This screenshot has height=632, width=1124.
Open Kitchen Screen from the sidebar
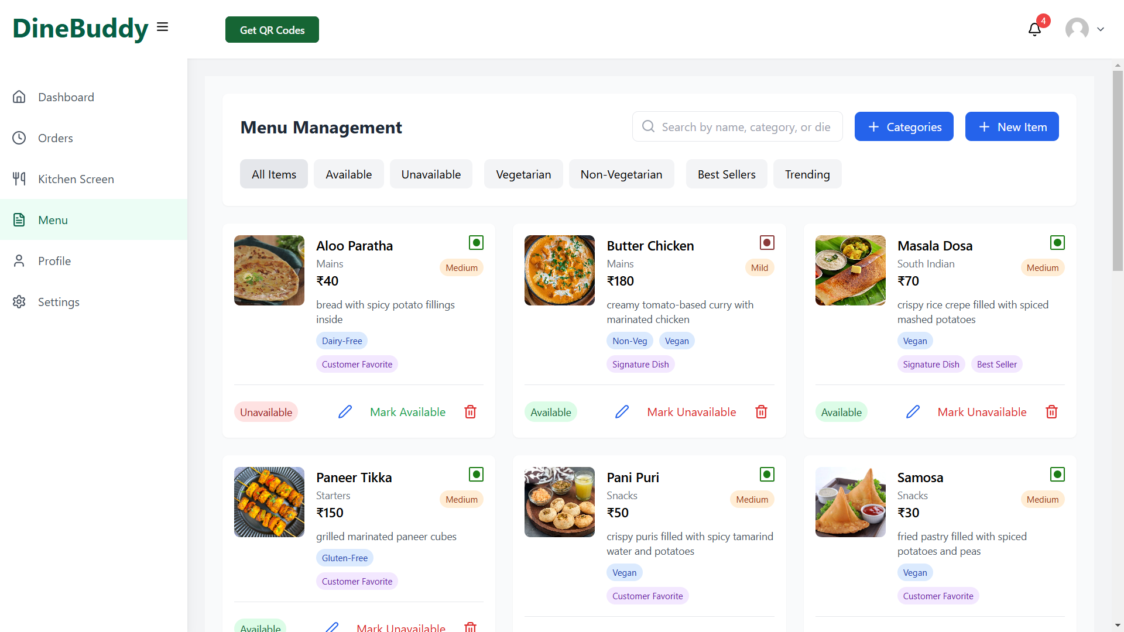coord(94,178)
